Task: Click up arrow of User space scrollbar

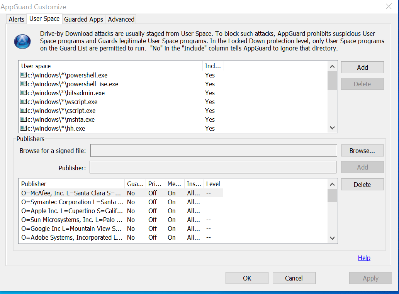Action: point(332,67)
